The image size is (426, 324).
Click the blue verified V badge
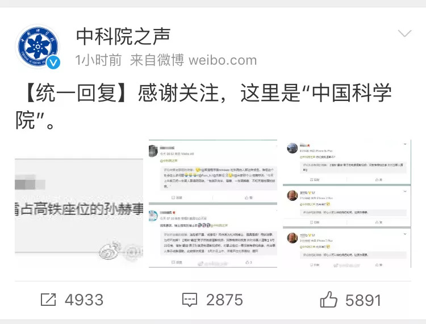coord(53,62)
